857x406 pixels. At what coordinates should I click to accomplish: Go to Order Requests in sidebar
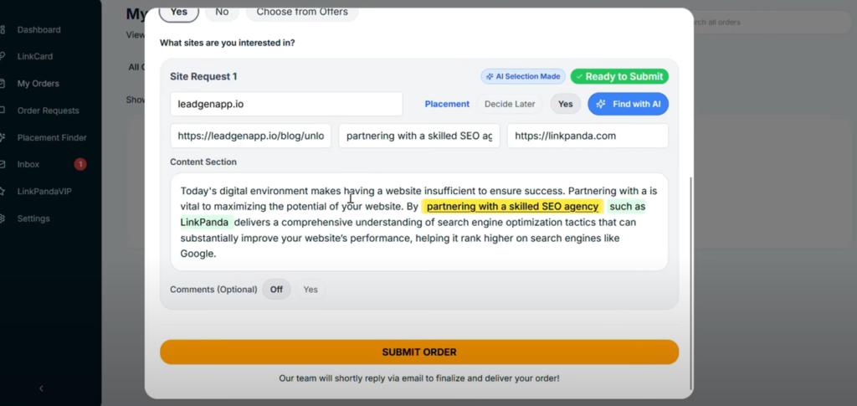pos(48,110)
